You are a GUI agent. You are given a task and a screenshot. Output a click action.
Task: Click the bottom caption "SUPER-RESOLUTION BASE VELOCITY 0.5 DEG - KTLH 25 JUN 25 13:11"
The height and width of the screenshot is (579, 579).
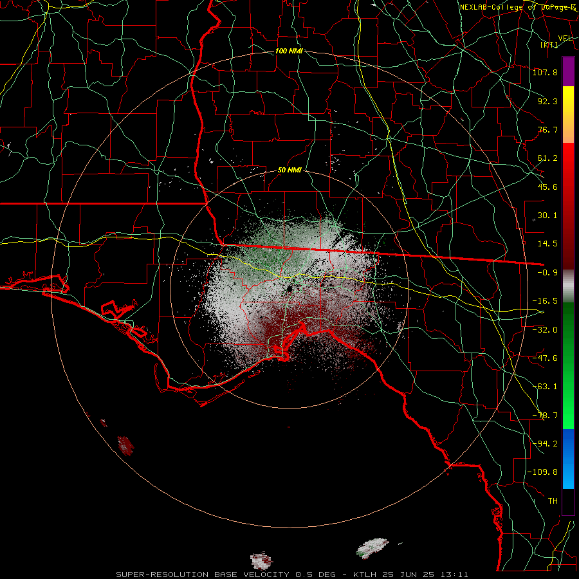pyautogui.click(x=292, y=574)
